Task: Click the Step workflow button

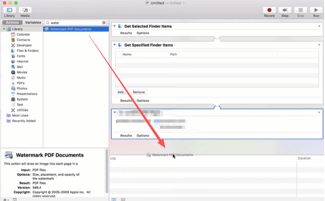Action: (285, 10)
